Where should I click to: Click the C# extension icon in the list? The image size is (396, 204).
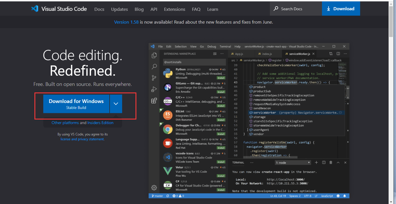(168, 185)
